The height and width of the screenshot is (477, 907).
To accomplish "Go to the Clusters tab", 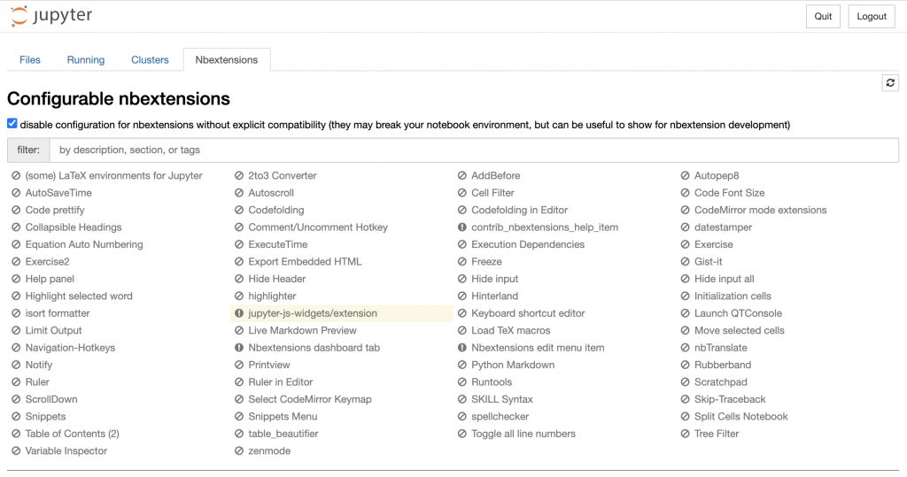I will (x=150, y=59).
